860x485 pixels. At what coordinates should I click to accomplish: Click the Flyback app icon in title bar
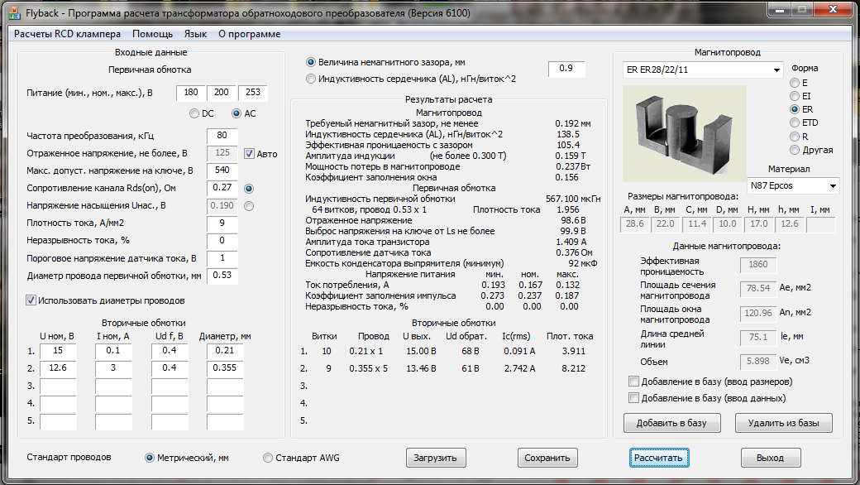pyautogui.click(x=14, y=13)
